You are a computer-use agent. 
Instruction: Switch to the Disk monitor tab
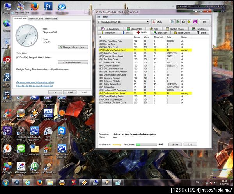[134, 29]
